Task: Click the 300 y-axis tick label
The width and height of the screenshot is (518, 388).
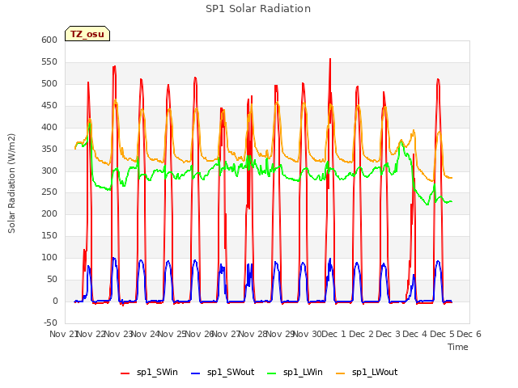Action: 49,171
